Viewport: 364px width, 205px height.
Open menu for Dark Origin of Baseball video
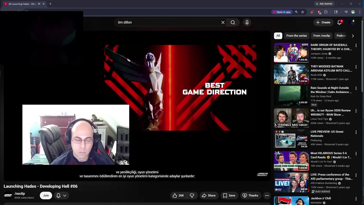[x=356, y=45]
